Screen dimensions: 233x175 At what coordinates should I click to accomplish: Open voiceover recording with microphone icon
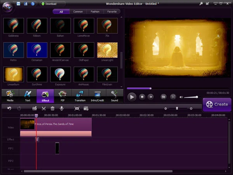tap(61, 109)
